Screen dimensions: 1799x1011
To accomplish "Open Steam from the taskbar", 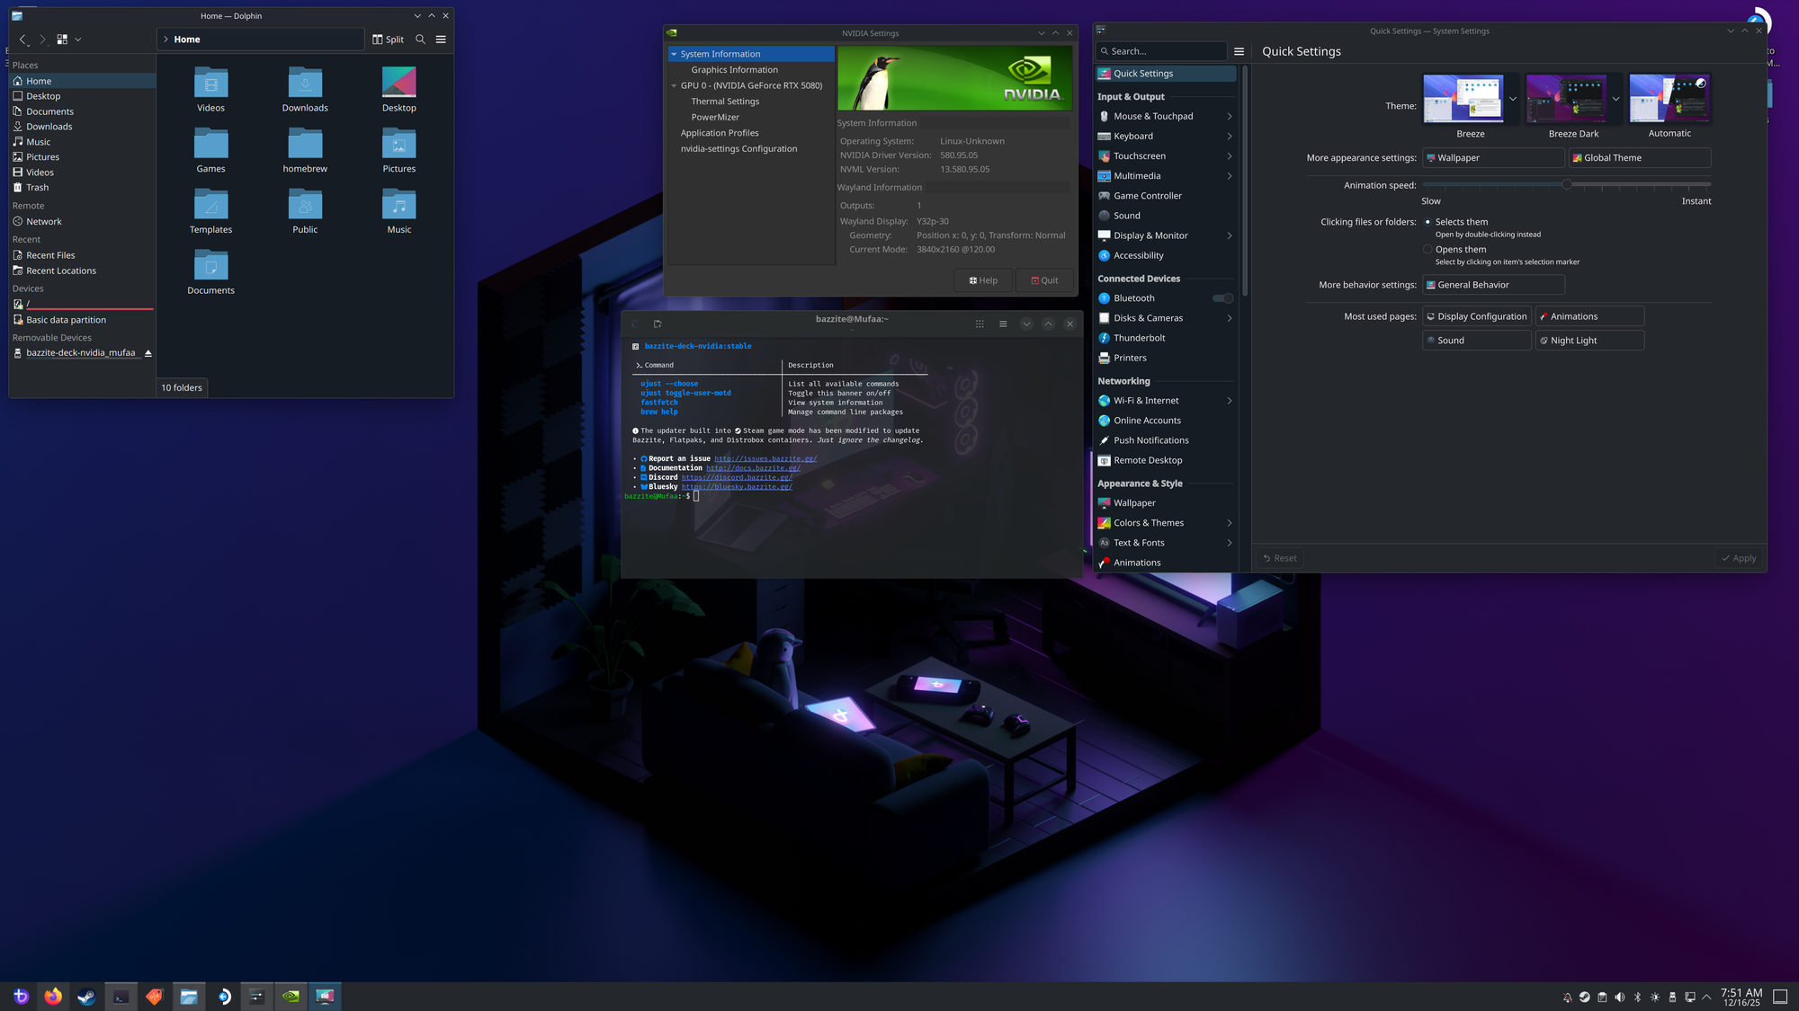I will tap(86, 996).
